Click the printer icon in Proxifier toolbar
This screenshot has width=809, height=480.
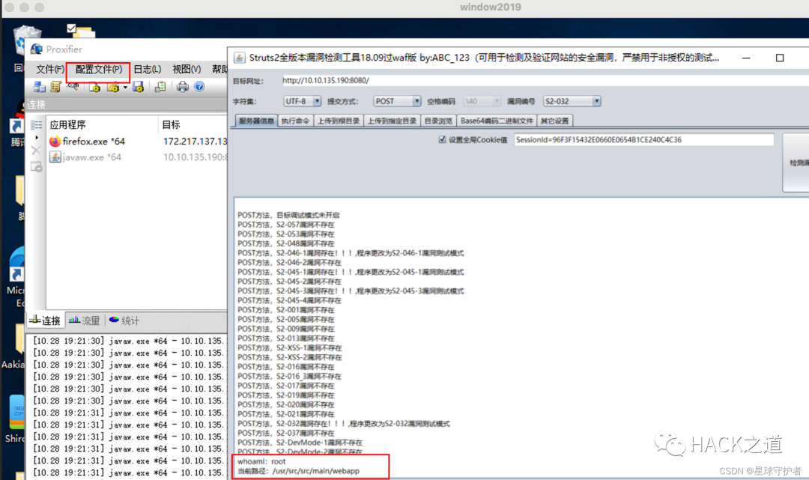(183, 87)
